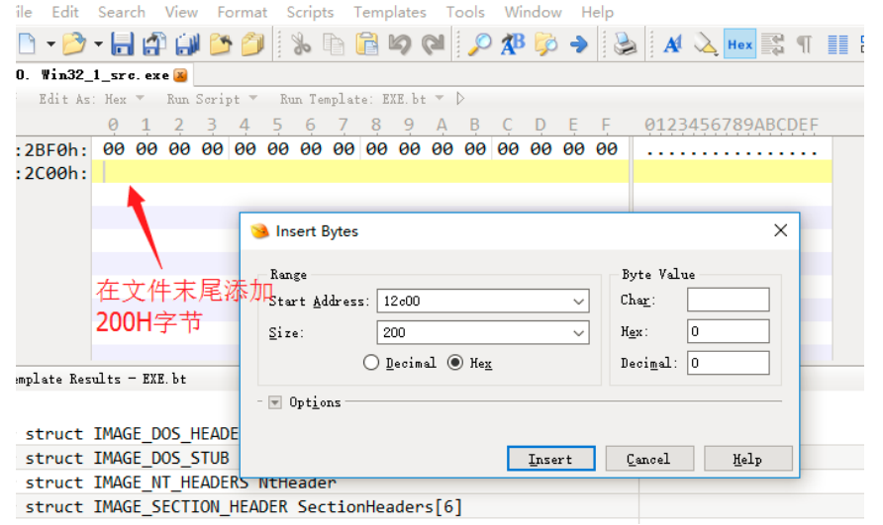This screenshot has width=883, height=525.
Task: Click the Decimal byte value field
Action: coord(729,363)
